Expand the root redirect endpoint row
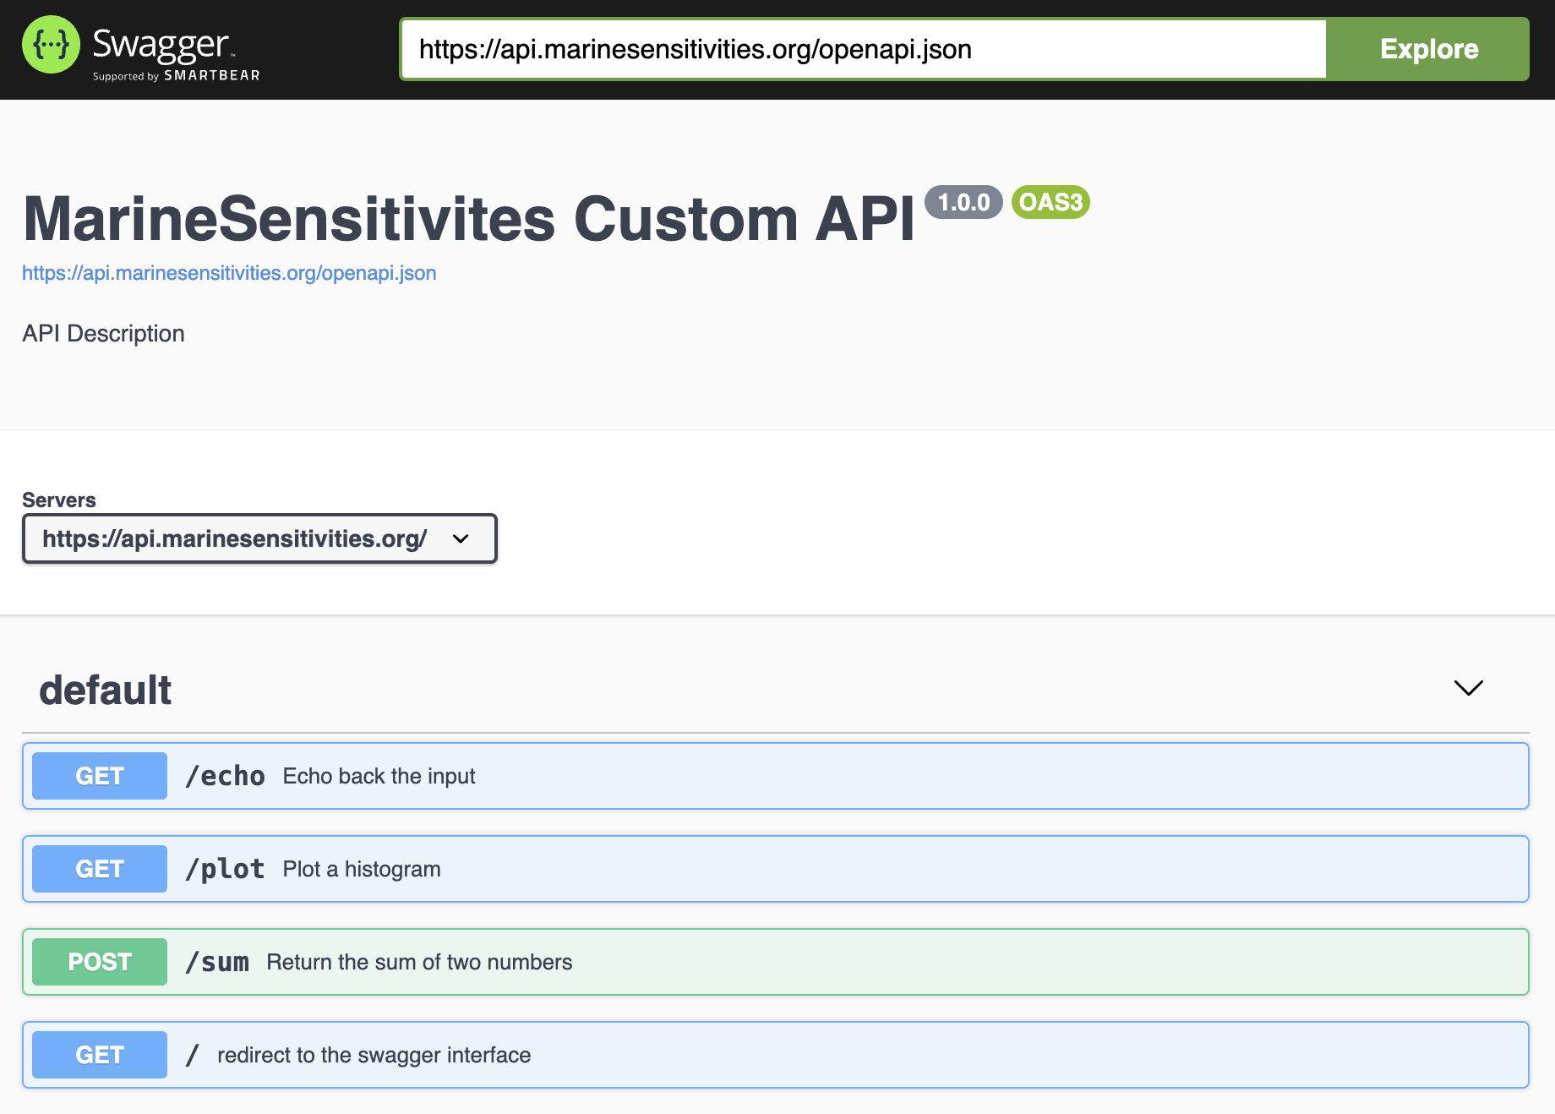The width and height of the screenshot is (1555, 1114). point(761,1054)
